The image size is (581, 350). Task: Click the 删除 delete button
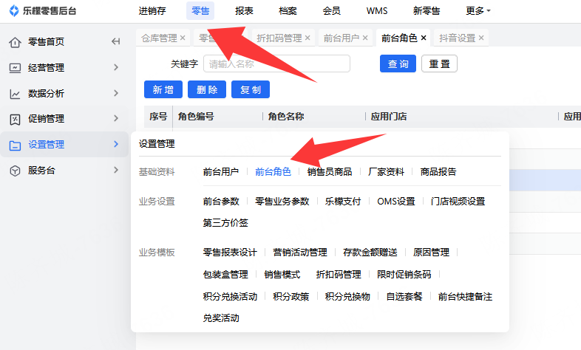coord(207,89)
